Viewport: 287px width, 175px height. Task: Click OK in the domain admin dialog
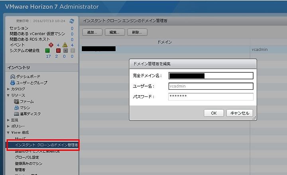point(214,113)
